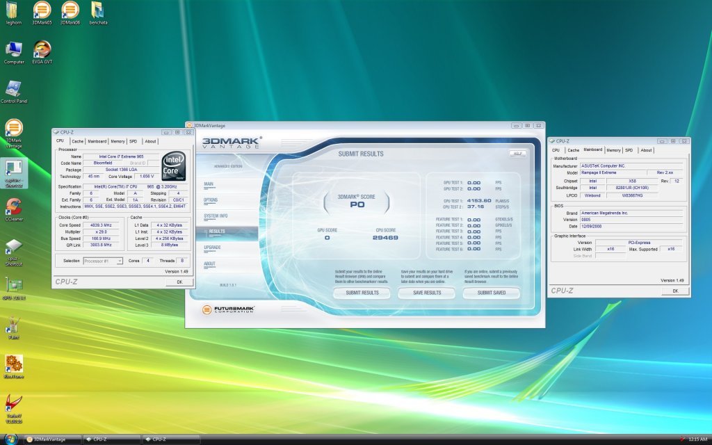Click the Intel Core i7 logo in CPU-Z
The width and height of the screenshot is (712, 445).
(x=173, y=166)
